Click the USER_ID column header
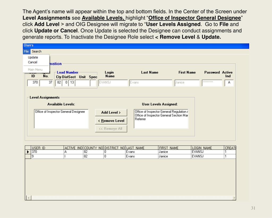This screenshot has width=272, height=218. pos(47,148)
